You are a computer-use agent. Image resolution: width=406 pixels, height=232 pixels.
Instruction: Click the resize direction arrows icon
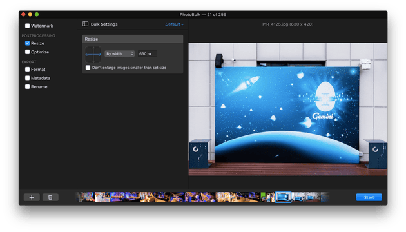point(93,54)
